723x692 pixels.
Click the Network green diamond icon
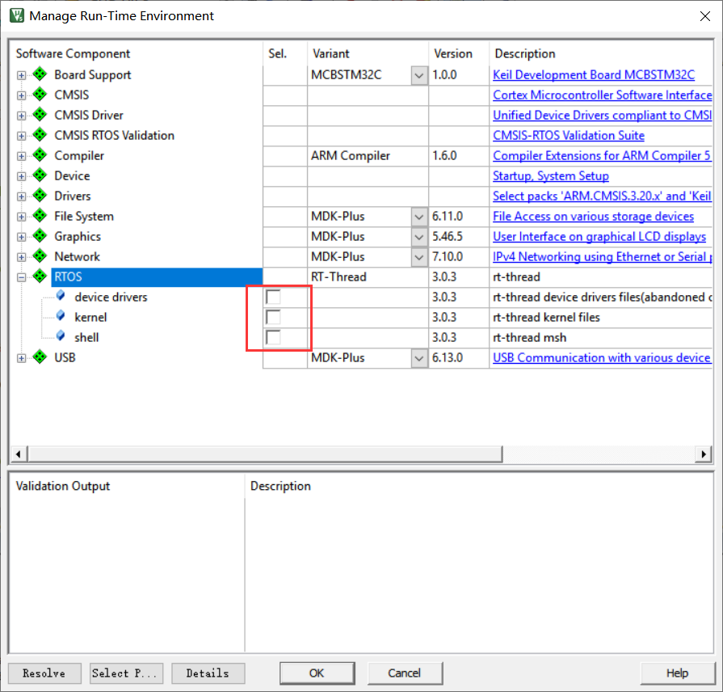pyautogui.click(x=40, y=256)
